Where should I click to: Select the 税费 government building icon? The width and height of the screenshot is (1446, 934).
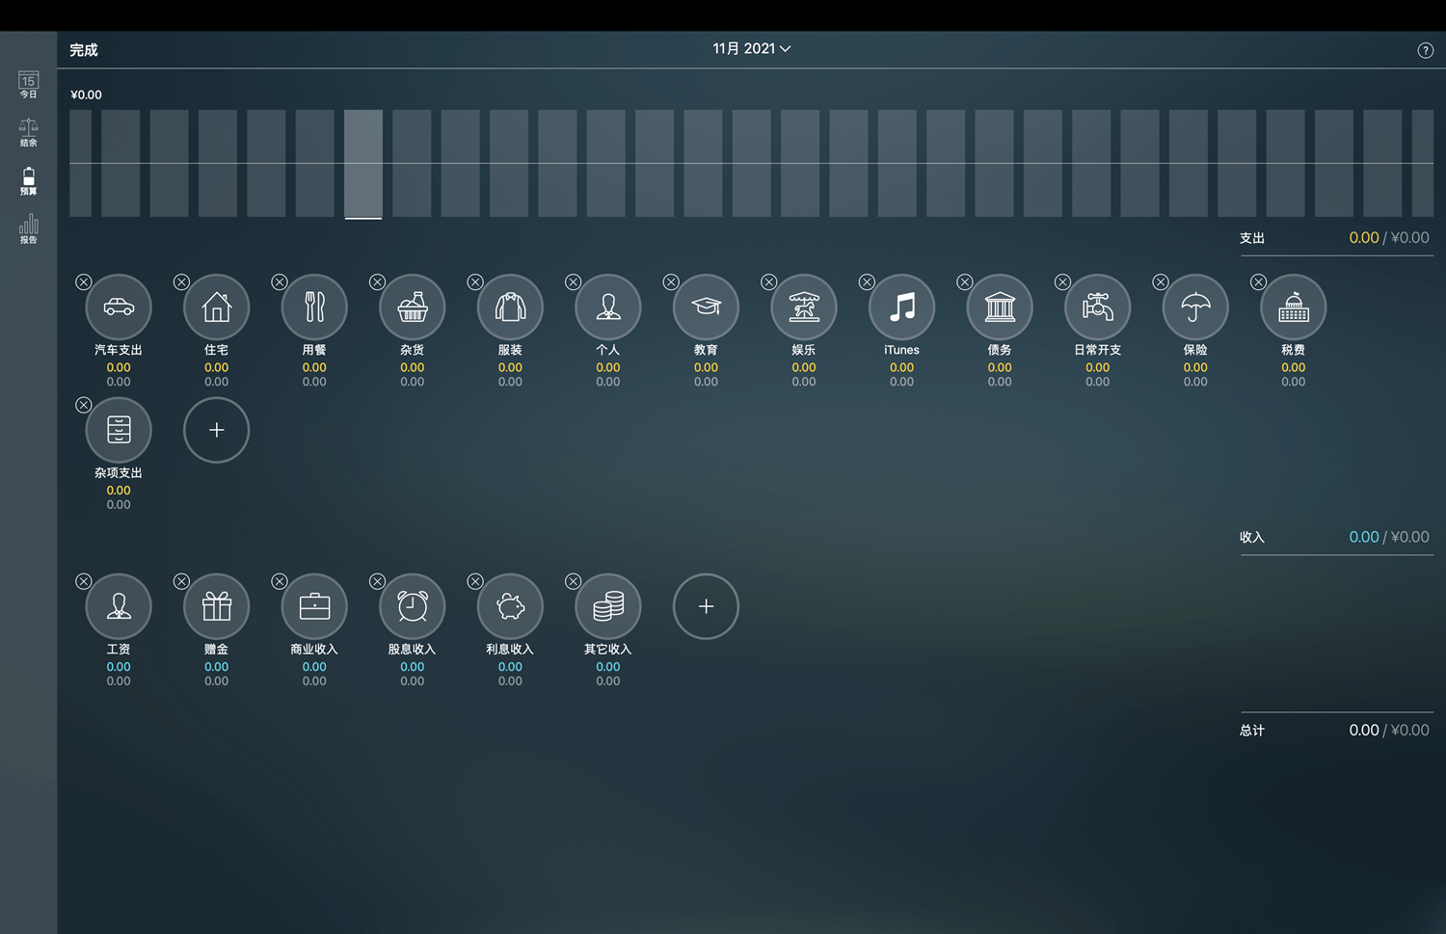click(x=1294, y=307)
